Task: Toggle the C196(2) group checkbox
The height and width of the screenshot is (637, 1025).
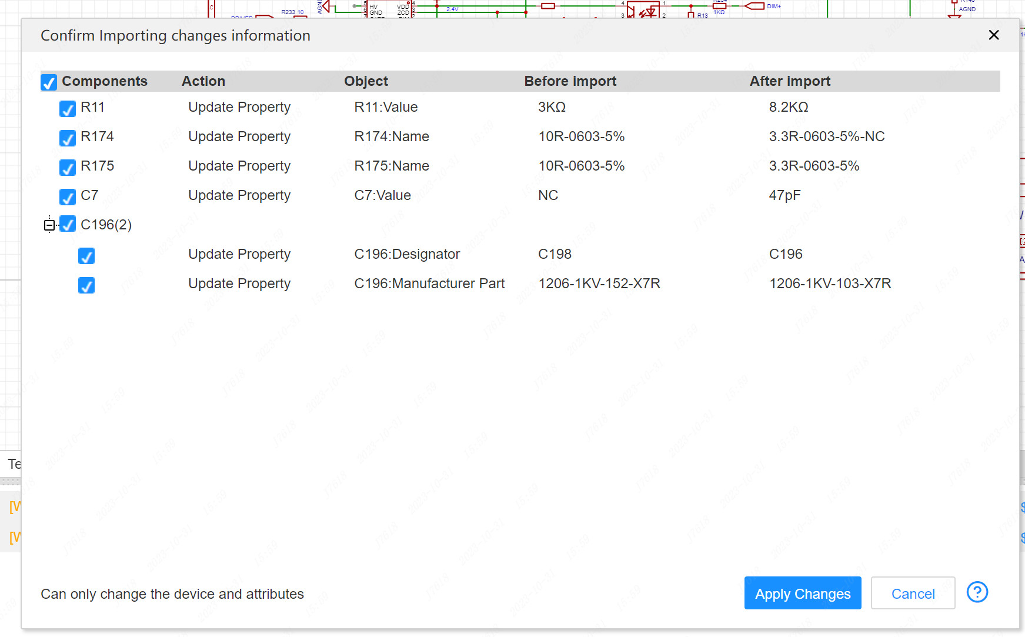Action: pos(68,225)
